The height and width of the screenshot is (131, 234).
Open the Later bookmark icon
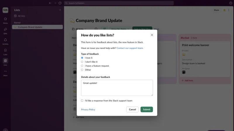[5, 50]
